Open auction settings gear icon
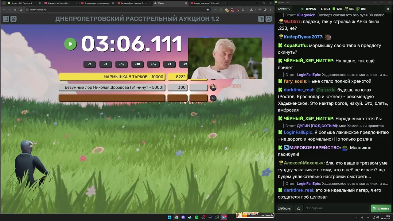The height and width of the screenshot is (221, 393). 261,19
